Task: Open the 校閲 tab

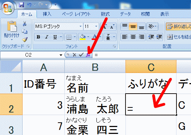Action: [x=145, y=14]
